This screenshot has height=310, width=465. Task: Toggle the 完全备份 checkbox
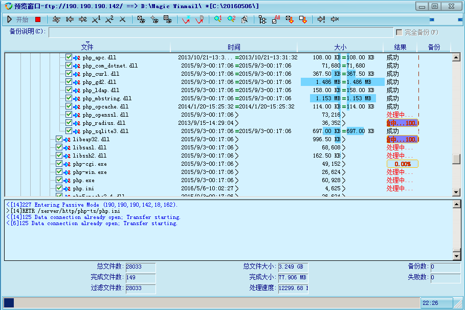pos(399,32)
